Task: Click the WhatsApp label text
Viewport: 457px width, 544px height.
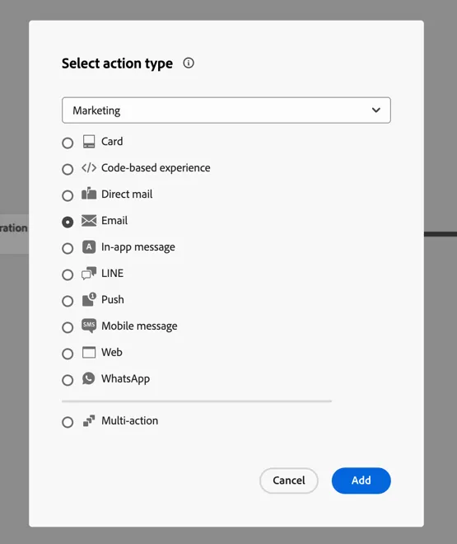Action: [125, 379]
